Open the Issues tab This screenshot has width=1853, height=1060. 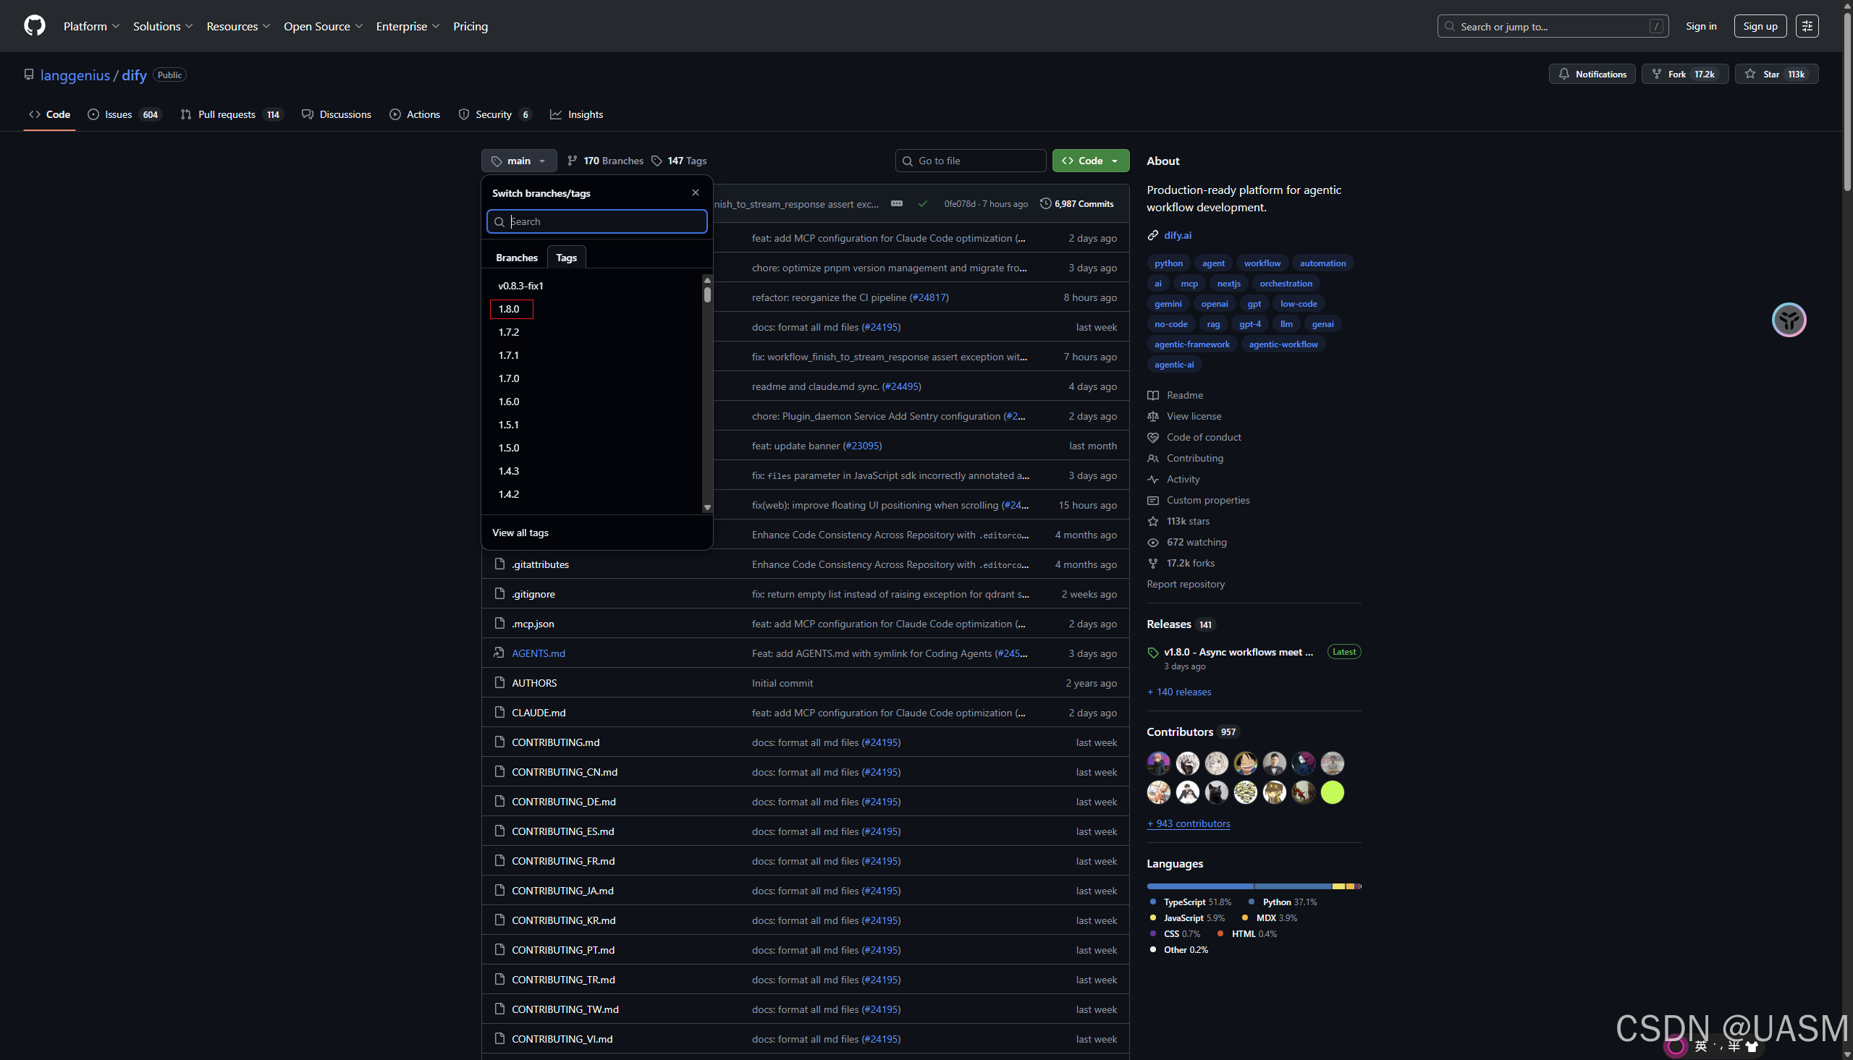(x=124, y=114)
